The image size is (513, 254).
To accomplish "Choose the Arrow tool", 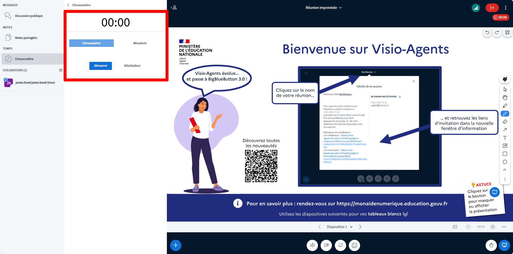I will click(x=505, y=130).
